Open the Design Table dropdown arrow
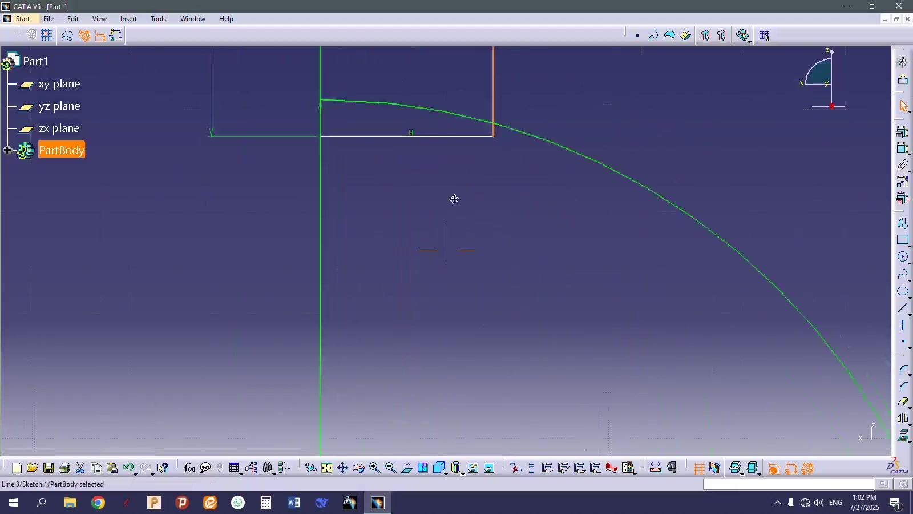 coord(241,473)
